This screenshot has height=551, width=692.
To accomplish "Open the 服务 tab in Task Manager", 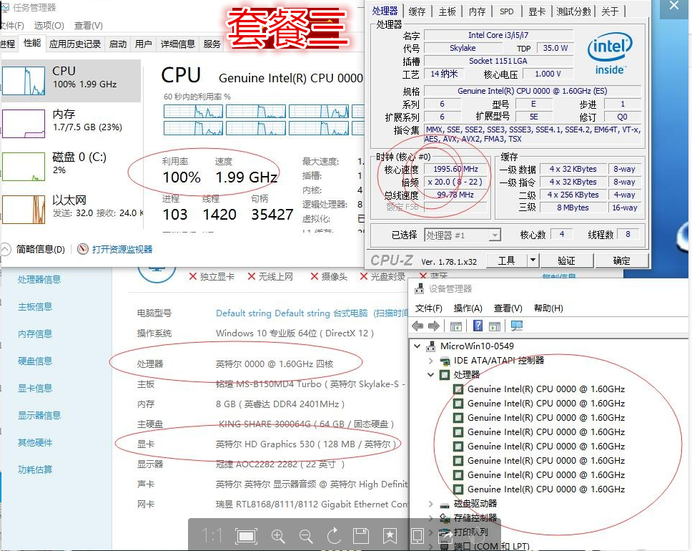I will click(x=212, y=44).
